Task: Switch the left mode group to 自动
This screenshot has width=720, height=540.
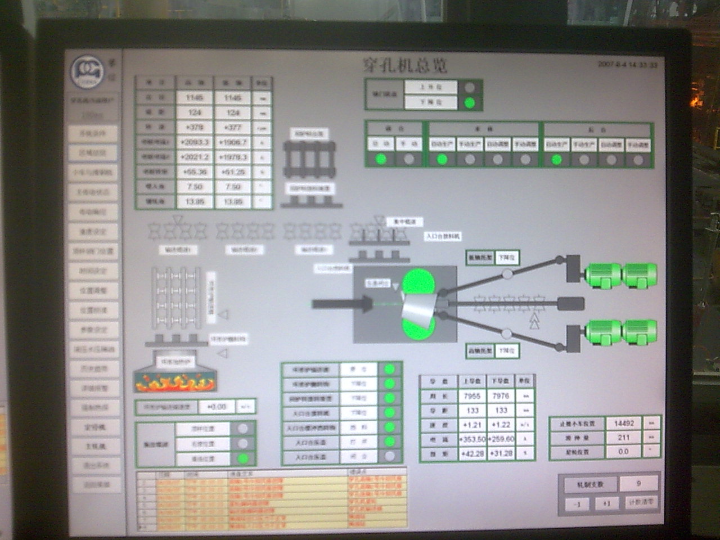Action: (x=381, y=145)
